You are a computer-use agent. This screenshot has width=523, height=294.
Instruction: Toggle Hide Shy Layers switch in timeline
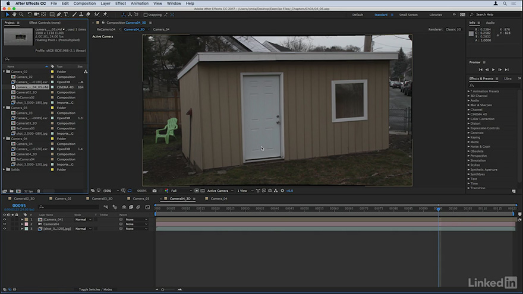point(124,207)
